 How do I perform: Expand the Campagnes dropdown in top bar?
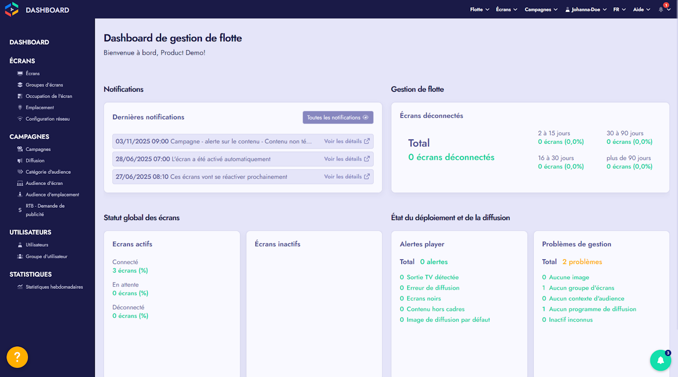541,10
